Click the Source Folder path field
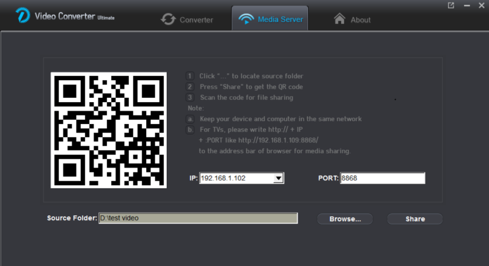 (x=198, y=218)
